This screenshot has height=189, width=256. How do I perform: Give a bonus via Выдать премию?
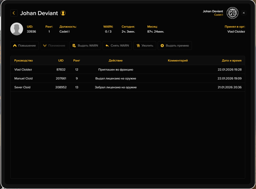(175, 45)
